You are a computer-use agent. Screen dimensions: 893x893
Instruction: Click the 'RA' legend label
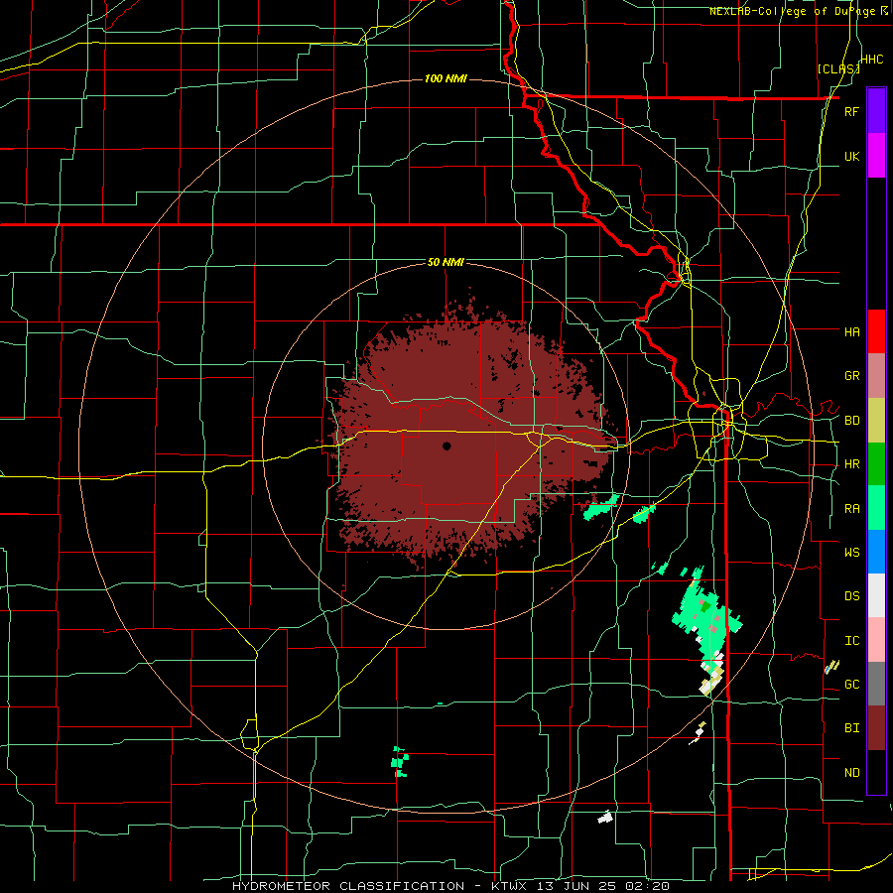coord(851,509)
